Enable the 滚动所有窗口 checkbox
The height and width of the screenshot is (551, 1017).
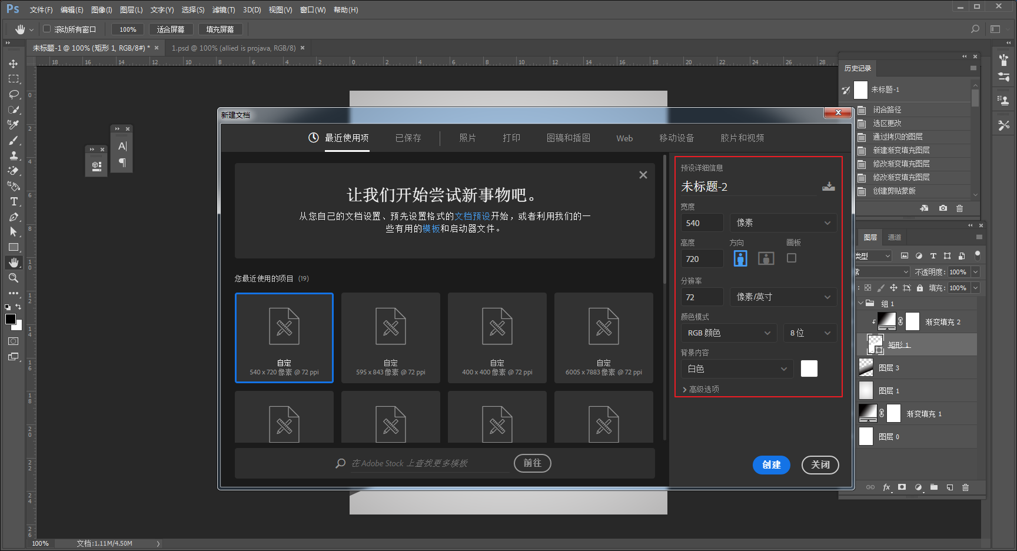point(47,29)
